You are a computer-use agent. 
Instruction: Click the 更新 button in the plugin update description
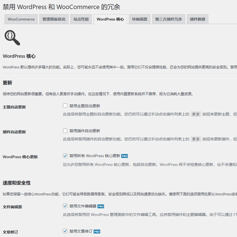[196, 139]
